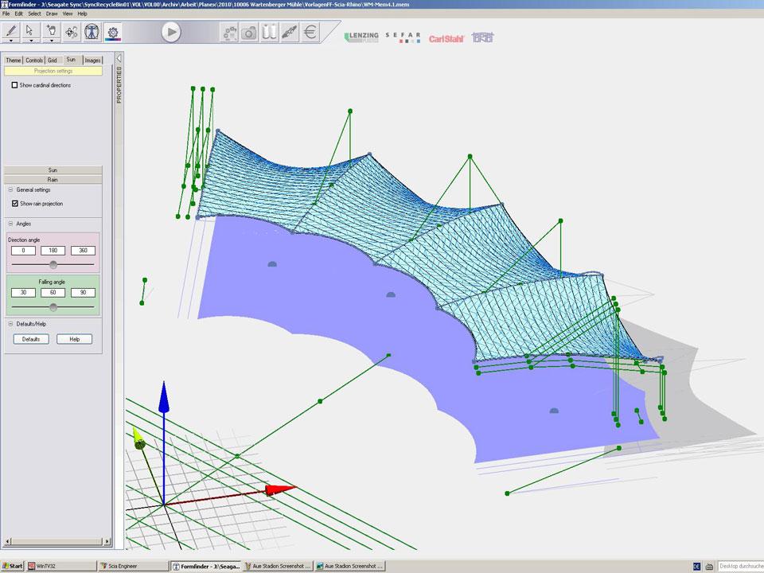Click the Help button in panel
This screenshot has width=764, height=573.
(74, 339)
